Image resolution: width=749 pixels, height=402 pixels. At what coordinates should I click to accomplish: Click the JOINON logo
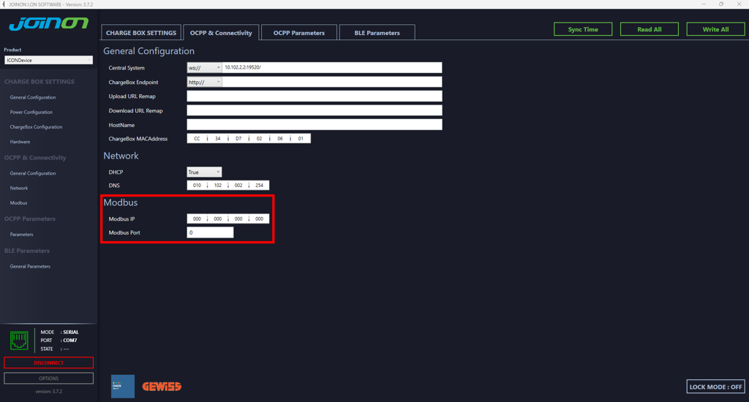point(48,26)
